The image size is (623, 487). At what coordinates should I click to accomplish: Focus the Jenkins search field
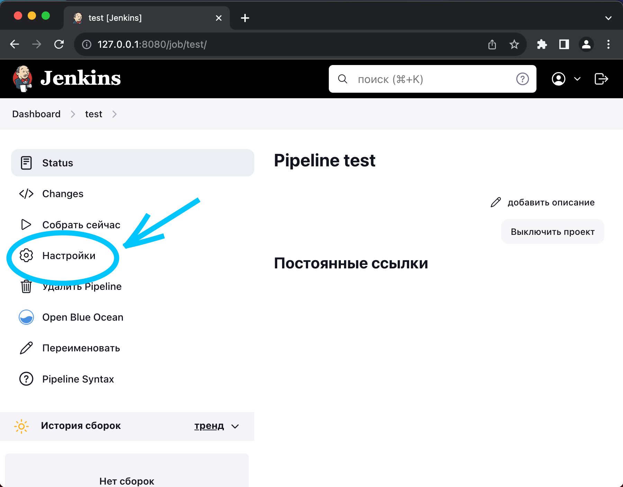tap(429, 79)
